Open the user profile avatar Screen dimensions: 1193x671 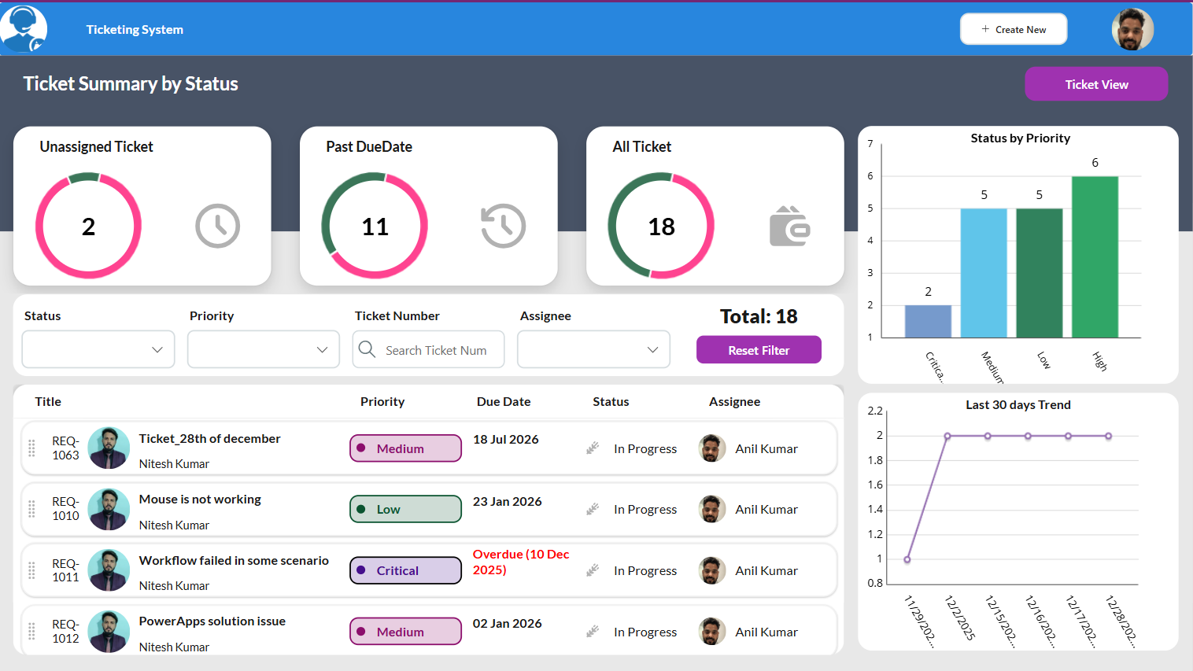pos(1132,30)
